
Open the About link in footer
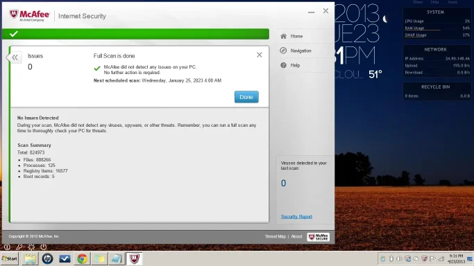[x=296, y=236]
